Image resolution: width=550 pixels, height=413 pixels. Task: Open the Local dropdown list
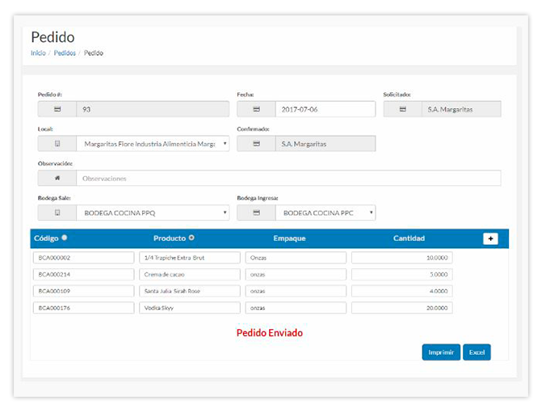[x=153, y=144]
